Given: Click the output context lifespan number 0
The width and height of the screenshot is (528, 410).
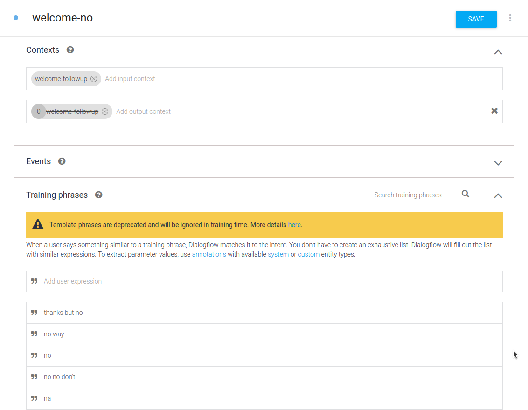Looking at the screenshot, I should 39,111.
